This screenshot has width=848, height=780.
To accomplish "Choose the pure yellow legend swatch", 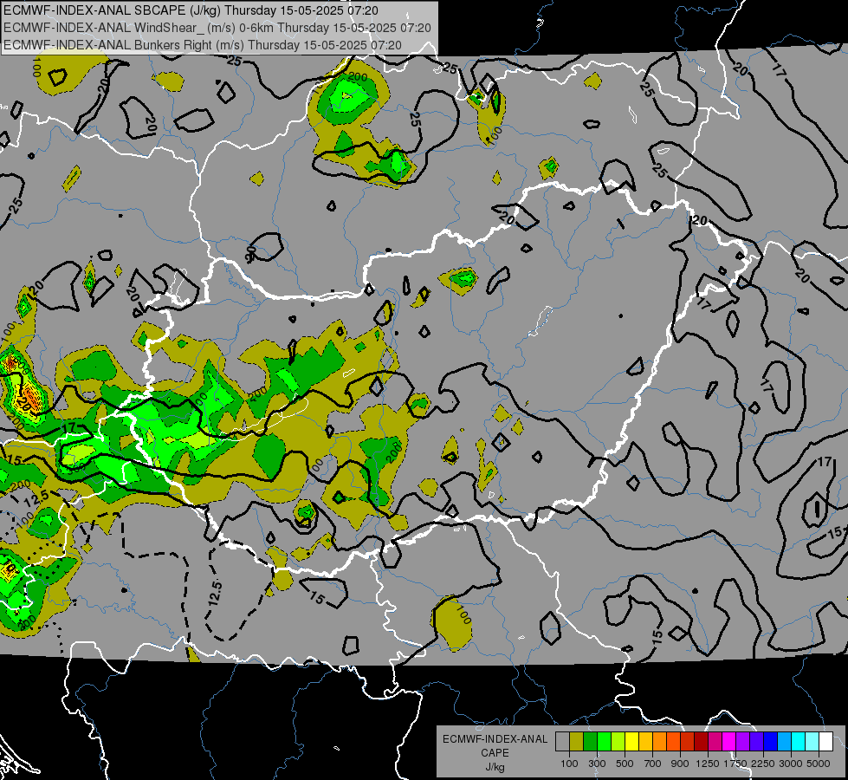I will [x=631, y=741].
